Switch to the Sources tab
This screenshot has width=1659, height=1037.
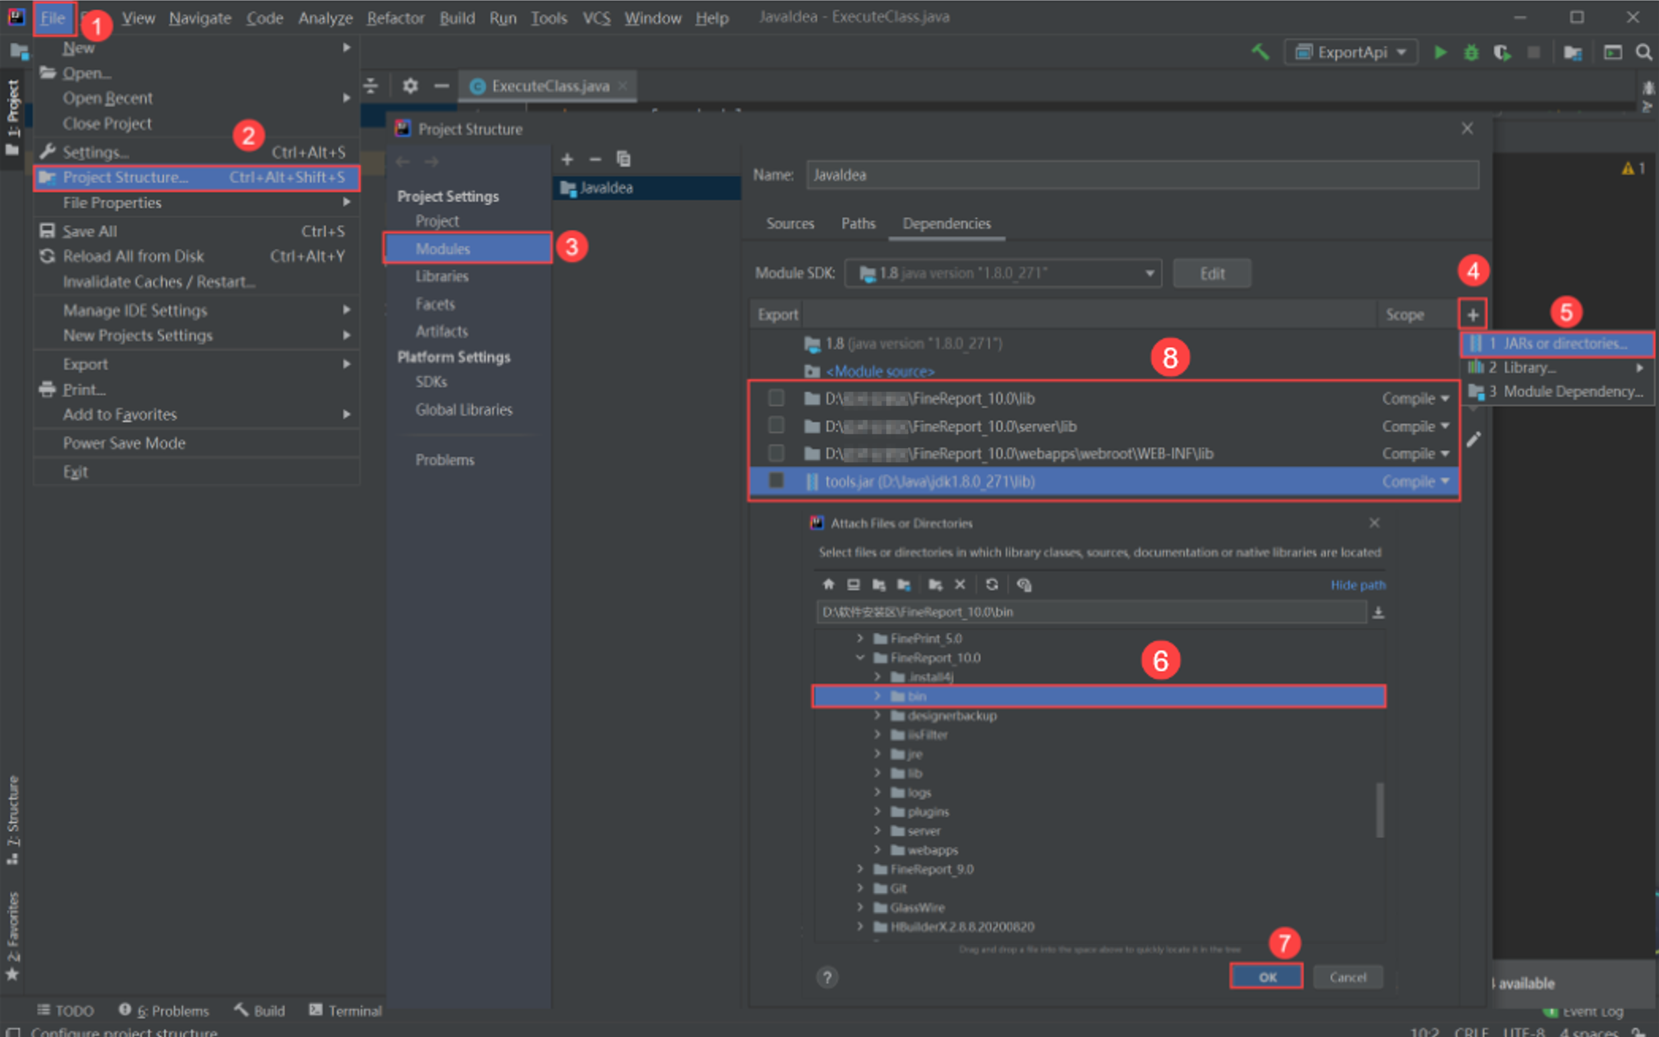point(790,223)
